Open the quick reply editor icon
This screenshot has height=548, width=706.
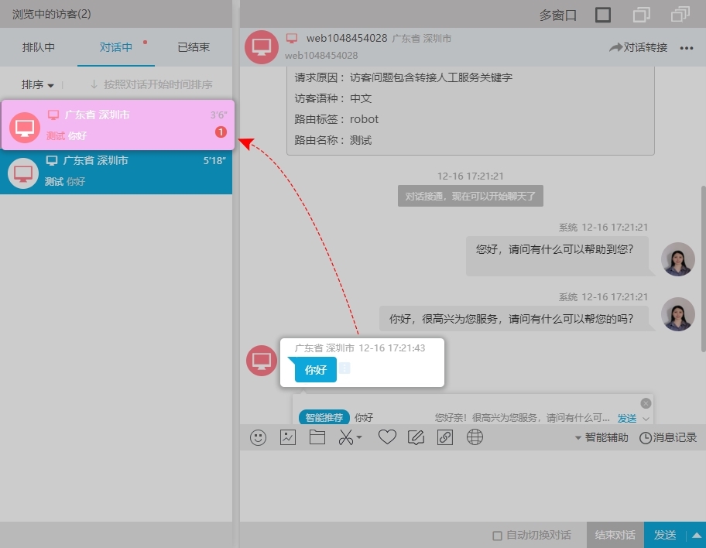[x=416, y=437]
